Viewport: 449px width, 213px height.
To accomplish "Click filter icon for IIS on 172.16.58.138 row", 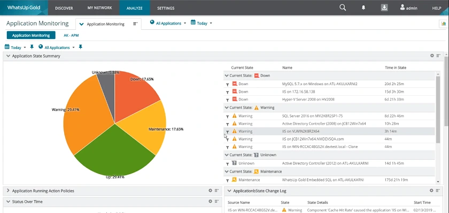I will 227,92.
